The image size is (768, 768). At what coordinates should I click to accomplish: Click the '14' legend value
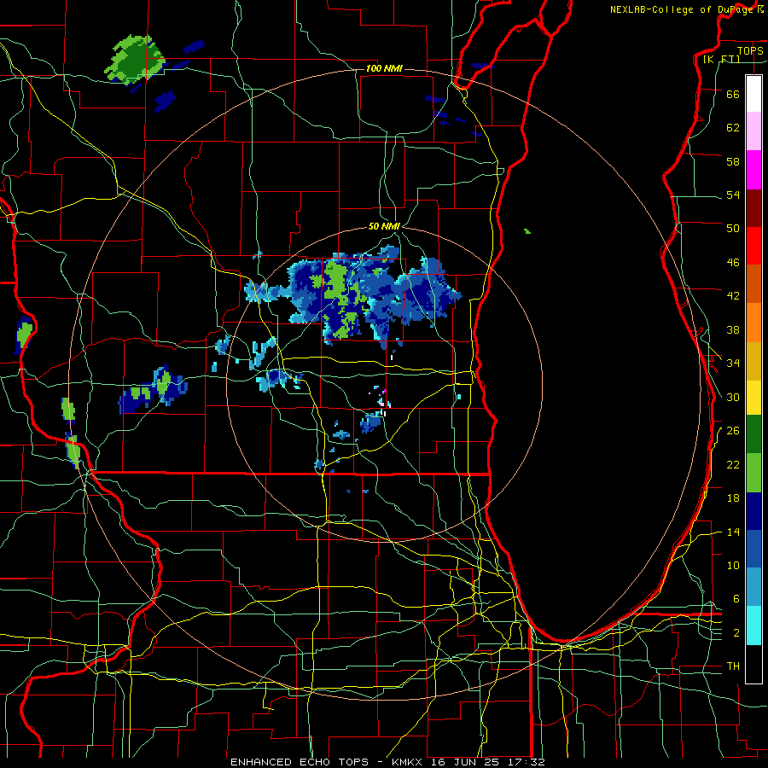pyautogui.click(x=733, y=532)
